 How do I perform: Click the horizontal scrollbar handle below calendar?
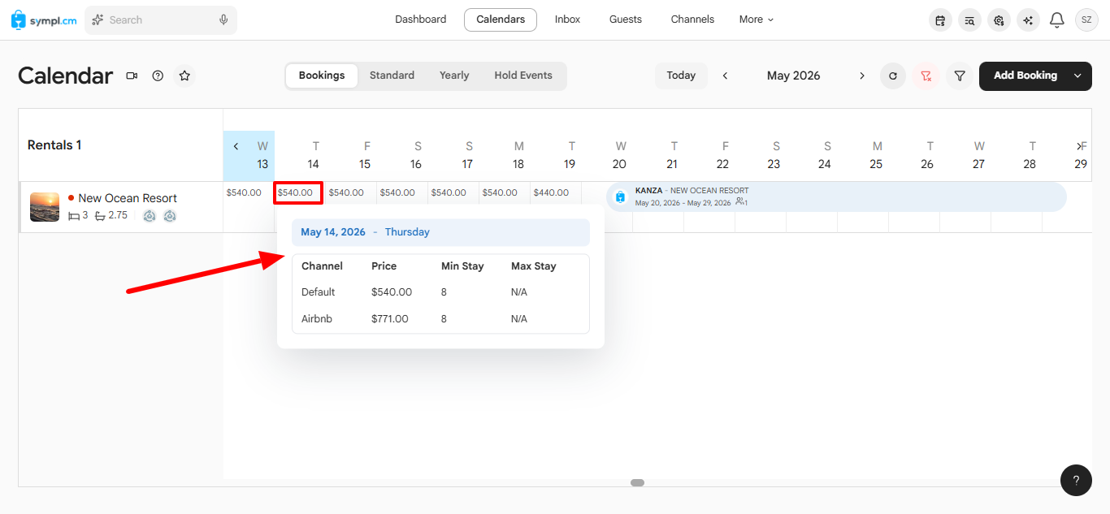point(638,482)
